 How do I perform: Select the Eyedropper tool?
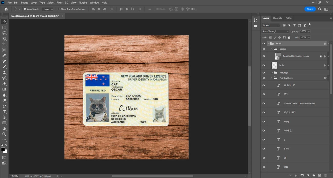(4, 56)
